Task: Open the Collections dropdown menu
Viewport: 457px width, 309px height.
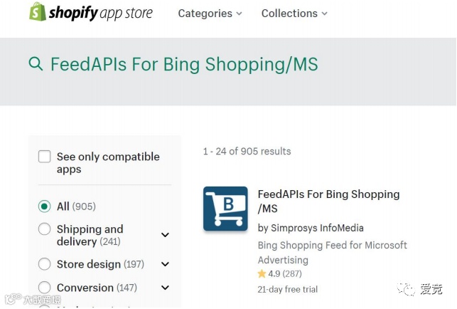Action: pos(294,14)
